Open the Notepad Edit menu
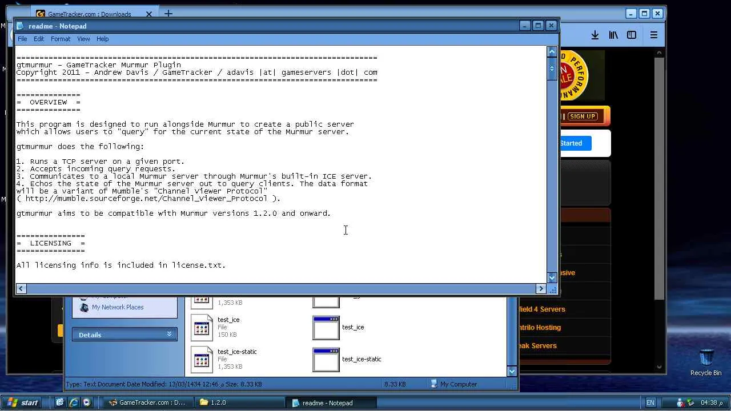 [39, 39]
